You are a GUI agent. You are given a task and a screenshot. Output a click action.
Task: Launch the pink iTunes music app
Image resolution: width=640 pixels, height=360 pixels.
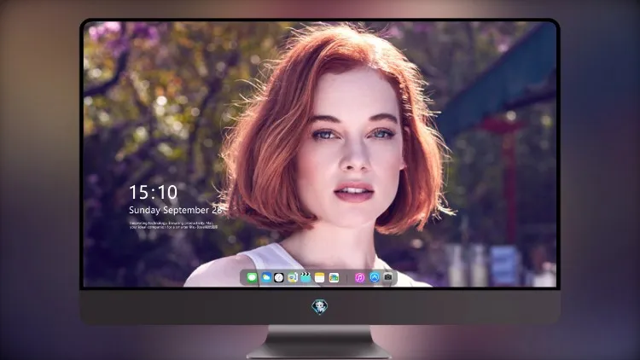point(359,278)
